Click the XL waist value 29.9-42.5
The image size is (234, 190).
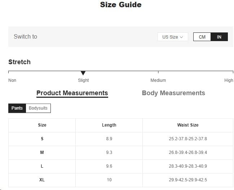click(x=188, y=180)
